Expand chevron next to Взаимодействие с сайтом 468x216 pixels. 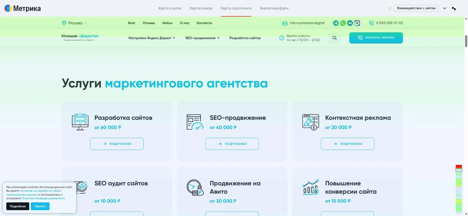444,8
